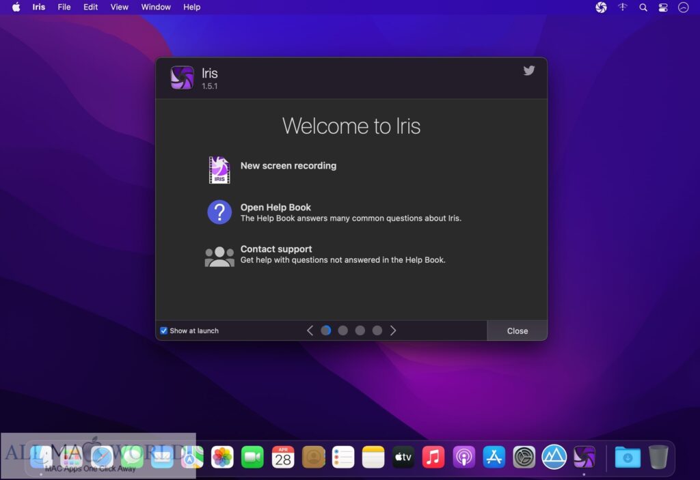Image resolution: width=700 pixels, height=480 pixels.
Task: Go to previous welcome page arrow
Action: 310,330
